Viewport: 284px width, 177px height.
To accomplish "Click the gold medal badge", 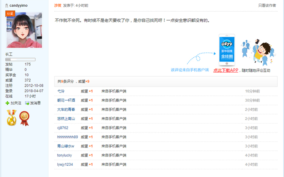I will 12,118.
